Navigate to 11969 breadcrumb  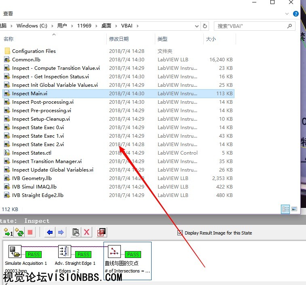[x=84, y=26]
